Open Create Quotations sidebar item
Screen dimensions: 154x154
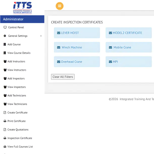pos(18,130)
